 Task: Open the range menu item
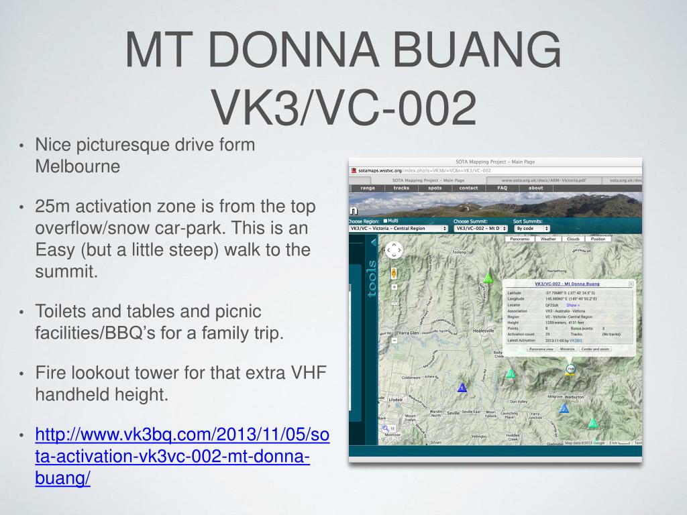[368, 188]
